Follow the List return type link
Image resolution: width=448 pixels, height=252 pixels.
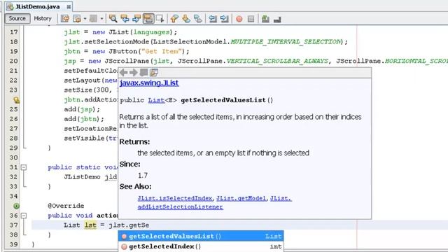point(156,100)
